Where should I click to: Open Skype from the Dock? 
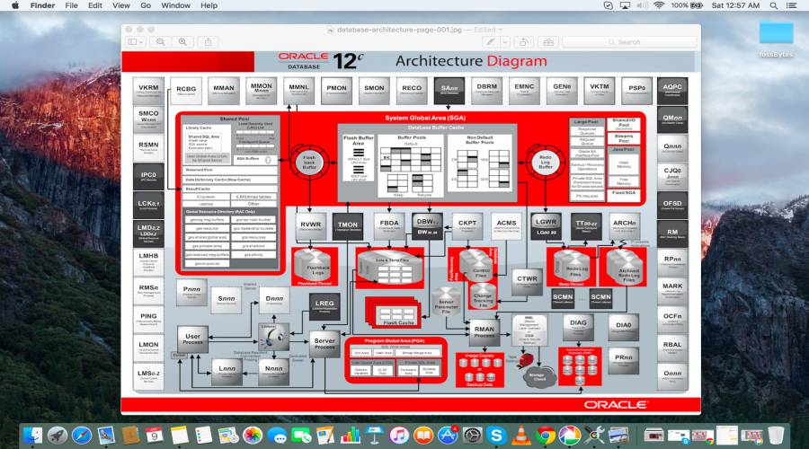496,436
